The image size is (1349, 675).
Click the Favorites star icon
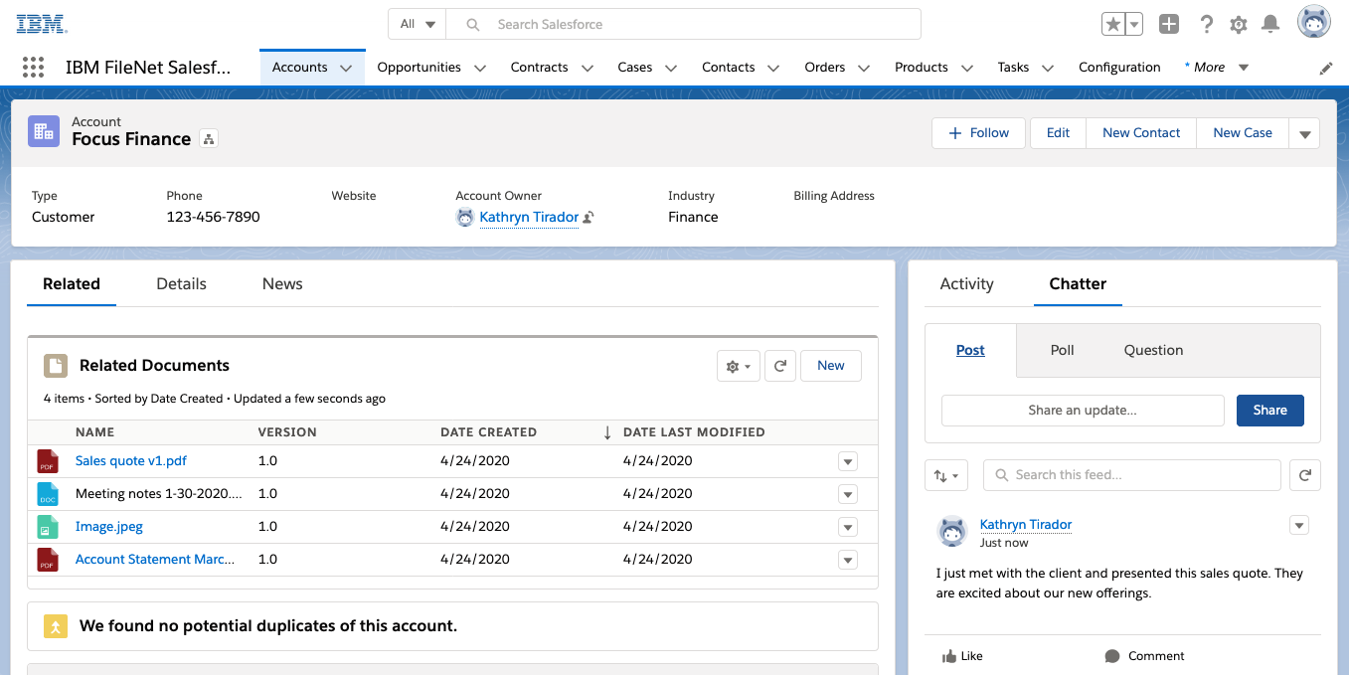pos(1112,25)
